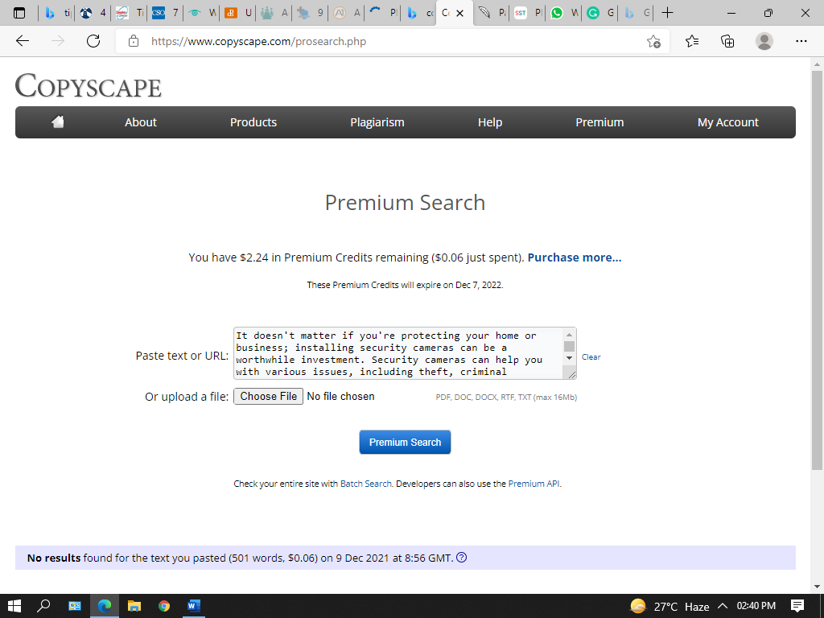This screenshot has width=824, height=618.
Task: Show hidden system tray icons
Action: tap(723, 606)
